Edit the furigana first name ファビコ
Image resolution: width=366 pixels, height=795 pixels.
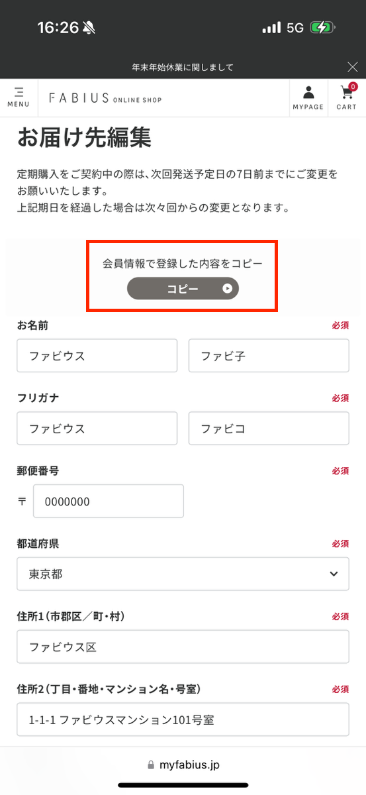pyautogui.click(x=269, y=428)
